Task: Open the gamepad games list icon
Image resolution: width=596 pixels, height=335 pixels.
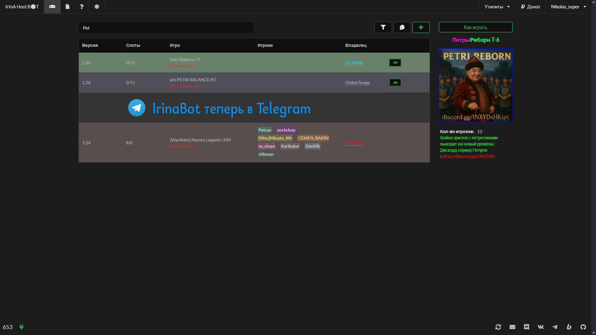Action: (52, 7)
